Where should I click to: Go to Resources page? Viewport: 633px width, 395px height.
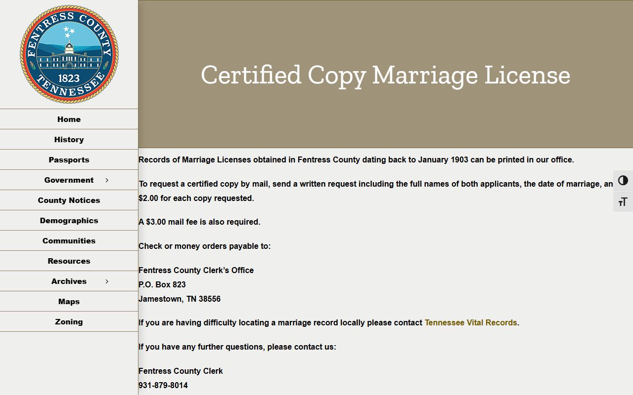(69, 261)
